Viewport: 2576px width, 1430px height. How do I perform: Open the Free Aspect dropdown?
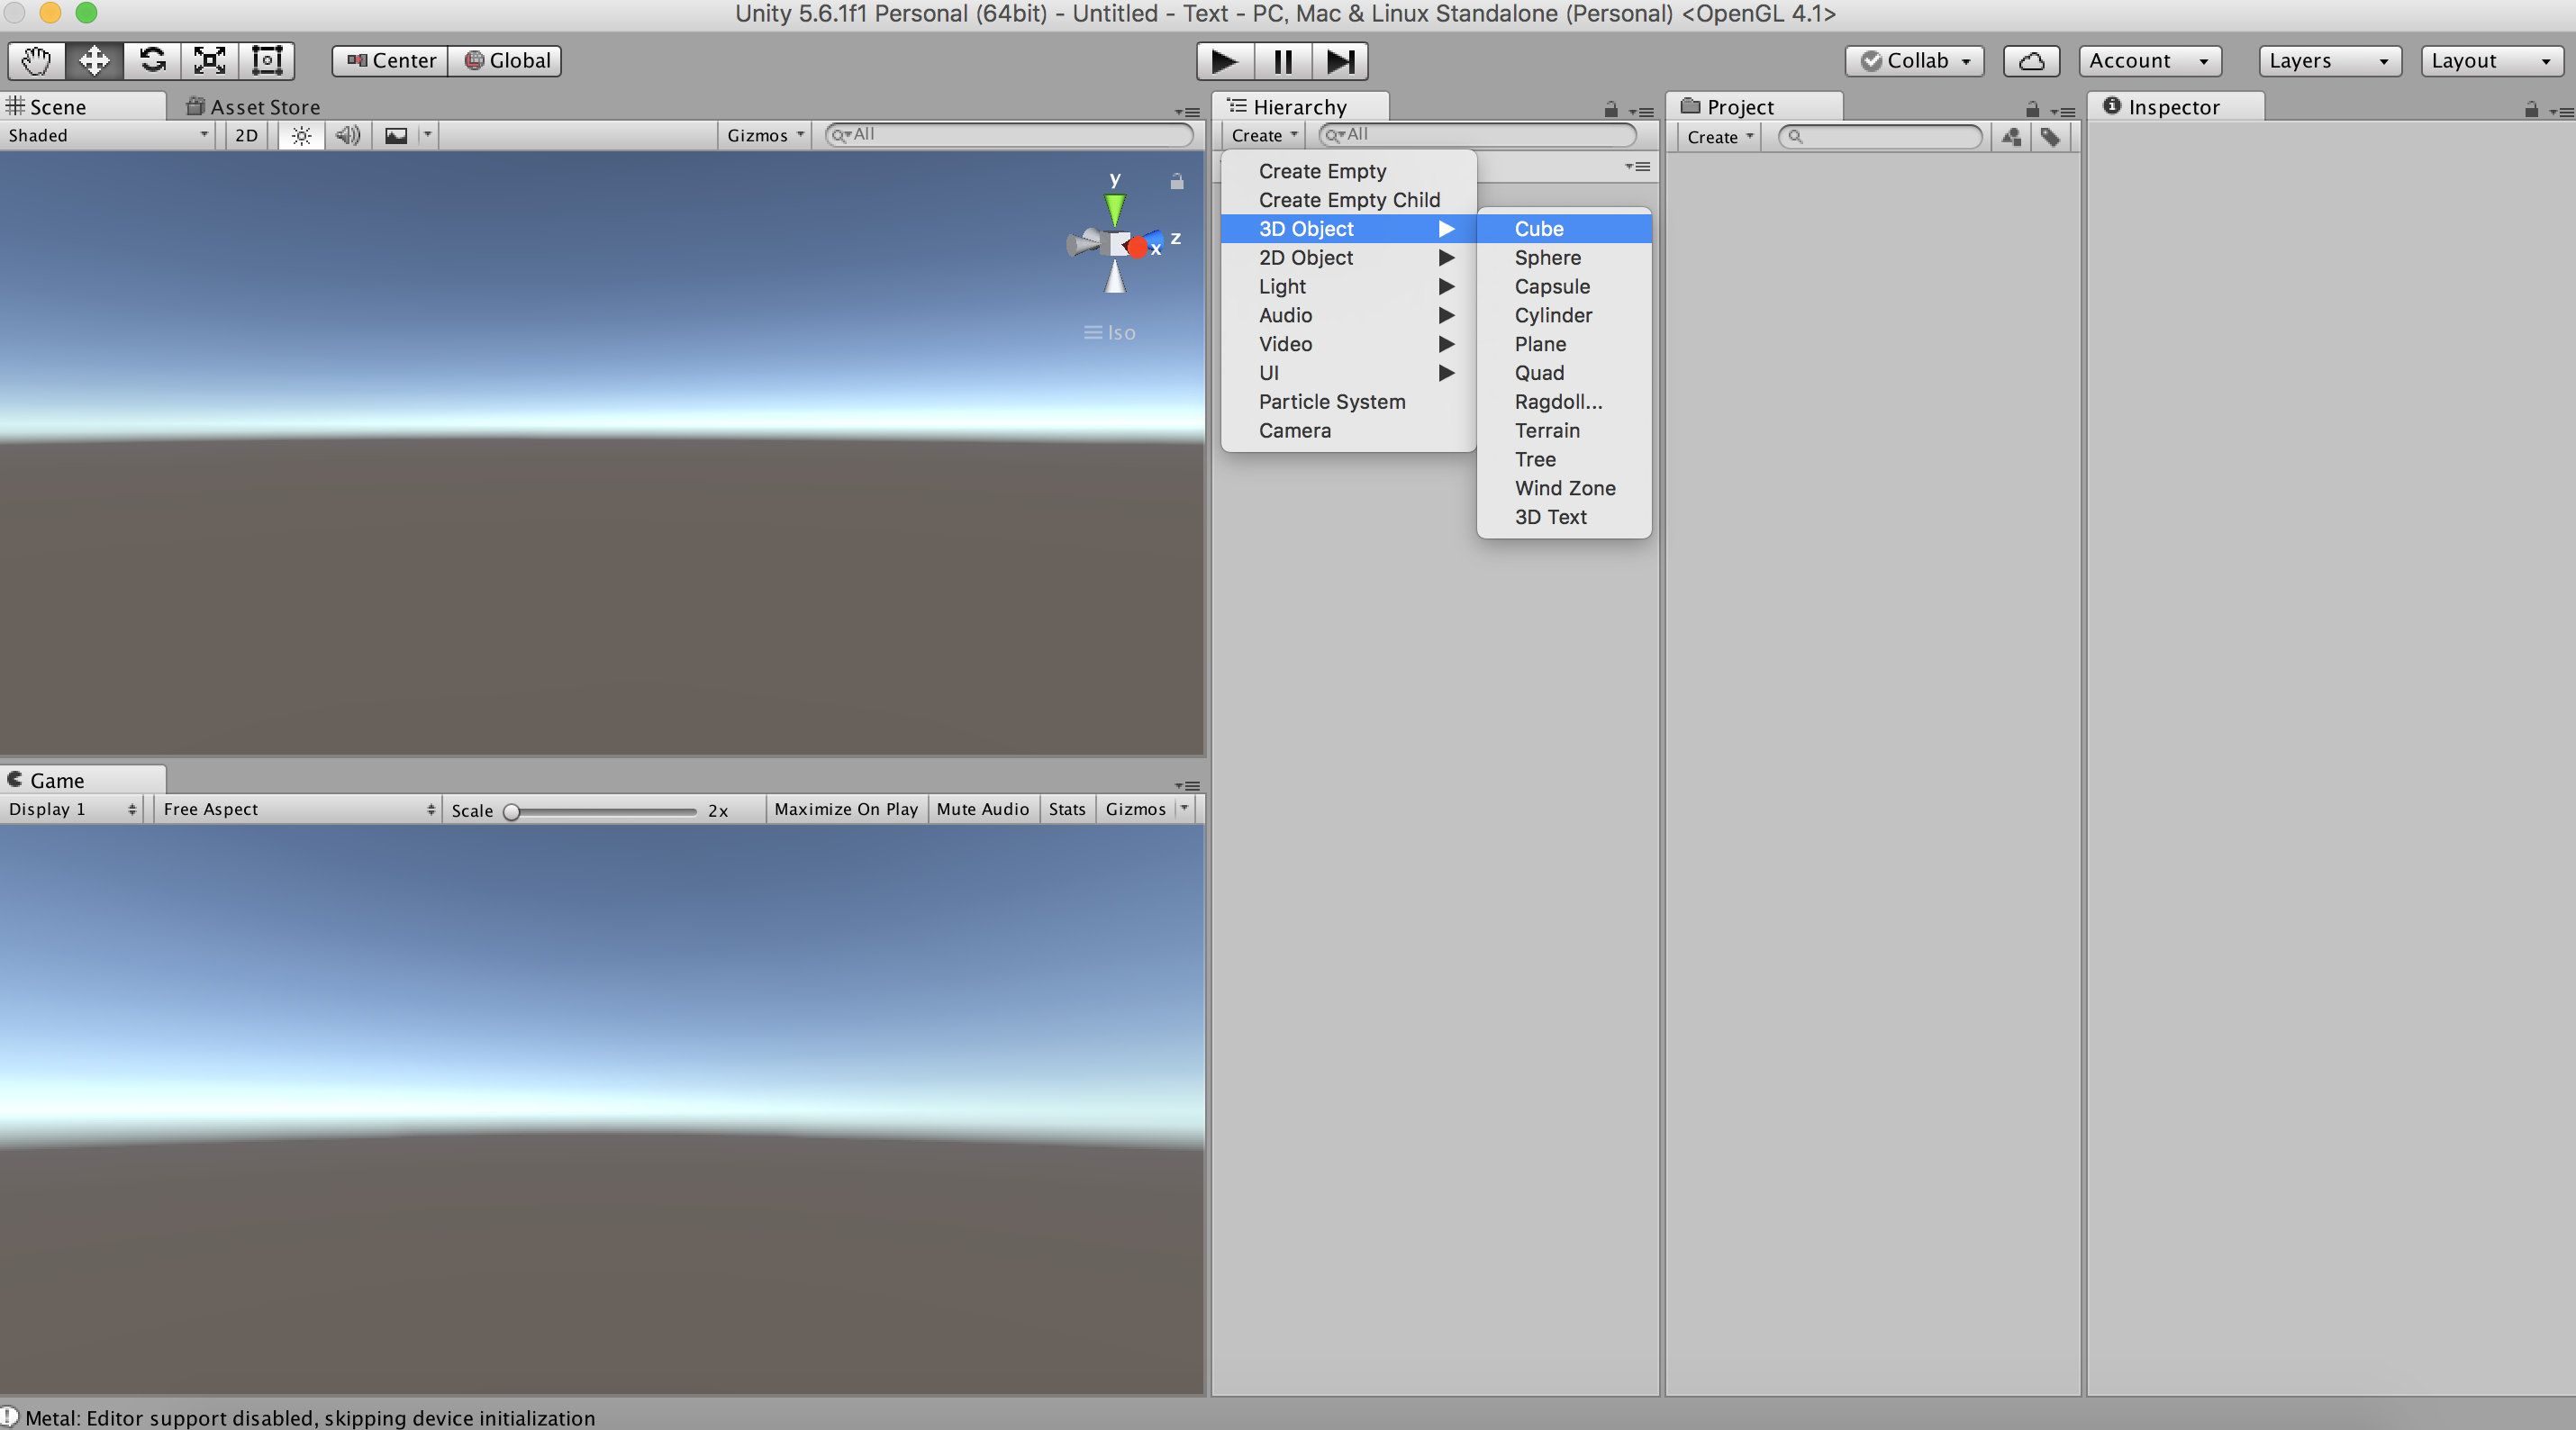[297, 809]
